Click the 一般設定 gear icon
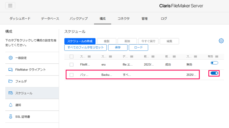Viewport: 229px width, 128px height. pos(10,58)
